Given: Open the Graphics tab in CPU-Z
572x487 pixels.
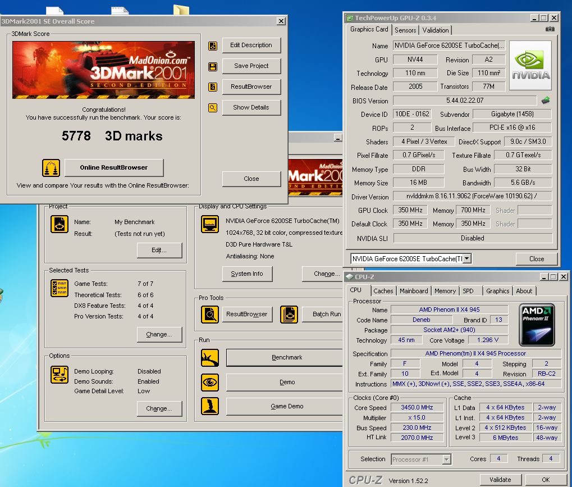Looking at the screenshot, I should tap(497, 291).
